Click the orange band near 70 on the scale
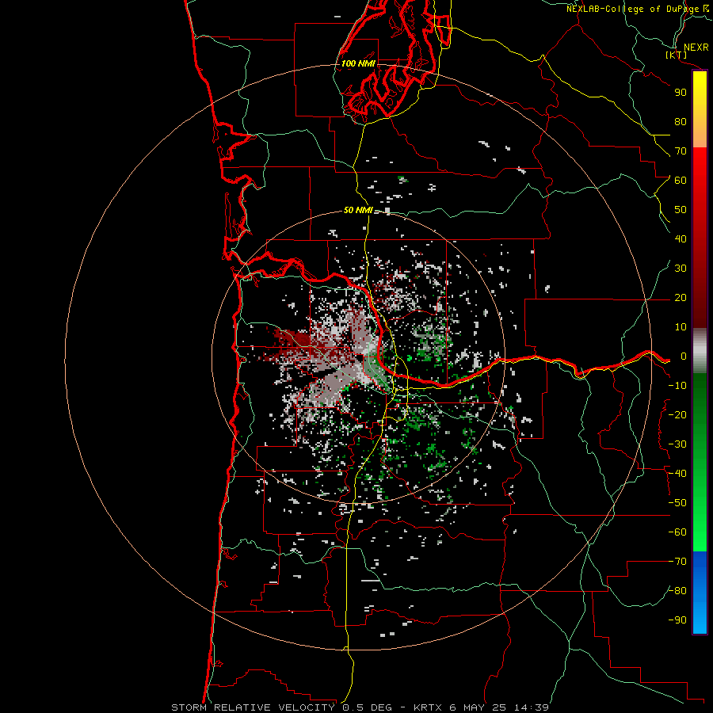 [x=700, y=136]
